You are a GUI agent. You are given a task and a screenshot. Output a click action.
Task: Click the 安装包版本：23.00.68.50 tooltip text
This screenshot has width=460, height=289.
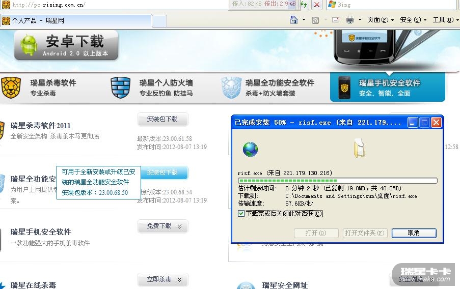point(95,192)
